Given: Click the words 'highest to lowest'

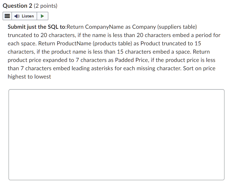Looking at the screenshot, I should click(x=29, y=77).
